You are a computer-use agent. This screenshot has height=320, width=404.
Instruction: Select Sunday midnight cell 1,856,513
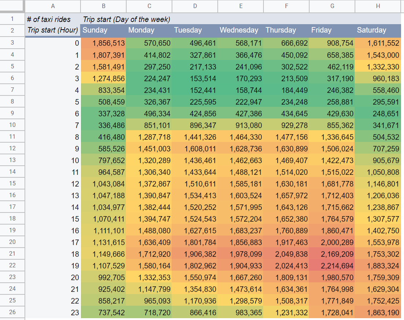104,43
